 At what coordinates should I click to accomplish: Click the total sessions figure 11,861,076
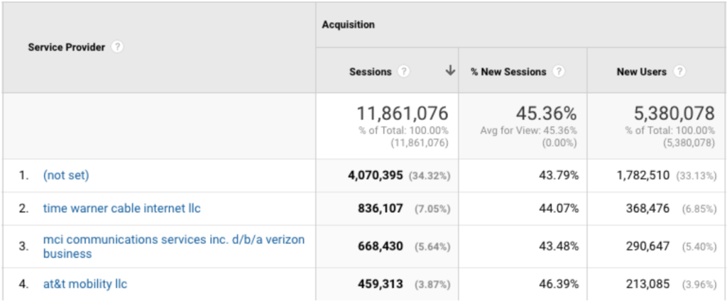coord(402,113)
